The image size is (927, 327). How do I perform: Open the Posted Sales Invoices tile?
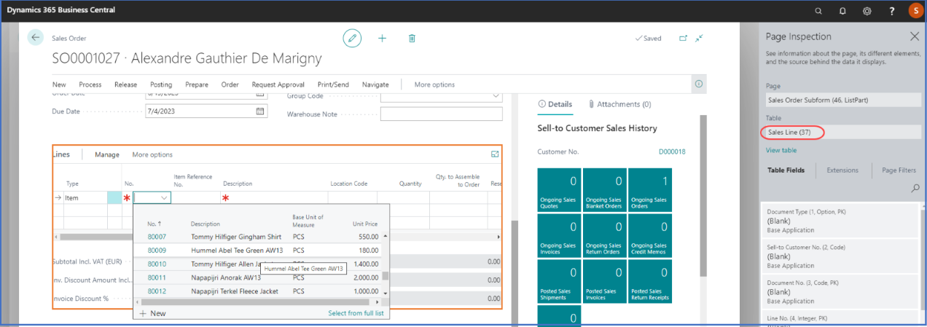(604, 280)
